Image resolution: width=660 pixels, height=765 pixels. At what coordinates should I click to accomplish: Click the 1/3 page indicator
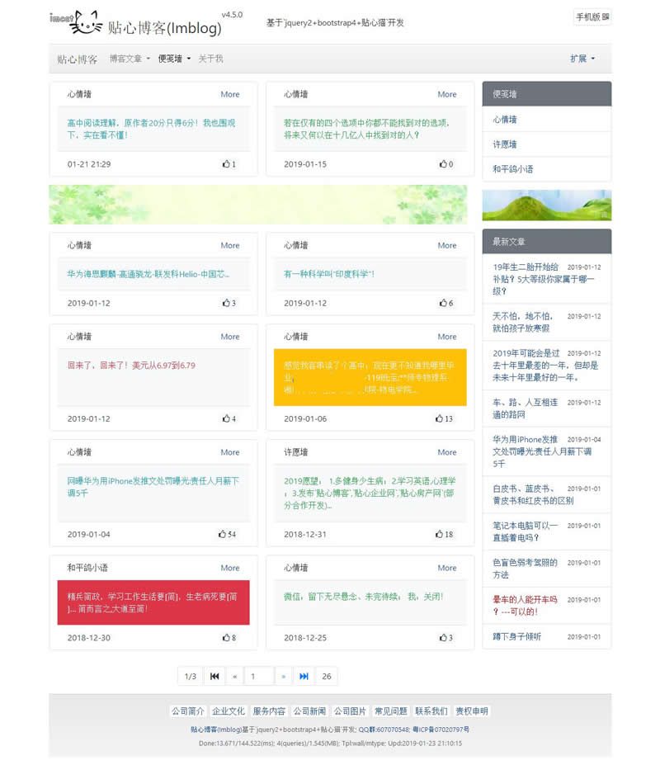point(191,676)
